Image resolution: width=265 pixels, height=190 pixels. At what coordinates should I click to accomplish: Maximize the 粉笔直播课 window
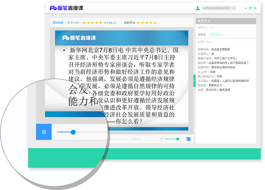click(251, 8)
